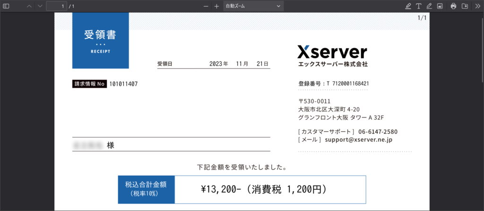The image size is (484, 211).
Task: Click the address 大阪市北区大深町 4-20
Action: click(329, 109)
